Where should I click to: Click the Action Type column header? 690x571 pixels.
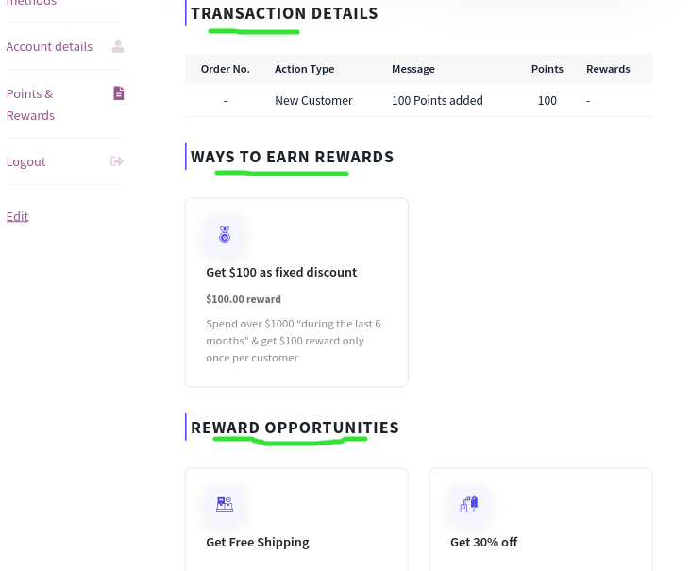coord(305,69)
